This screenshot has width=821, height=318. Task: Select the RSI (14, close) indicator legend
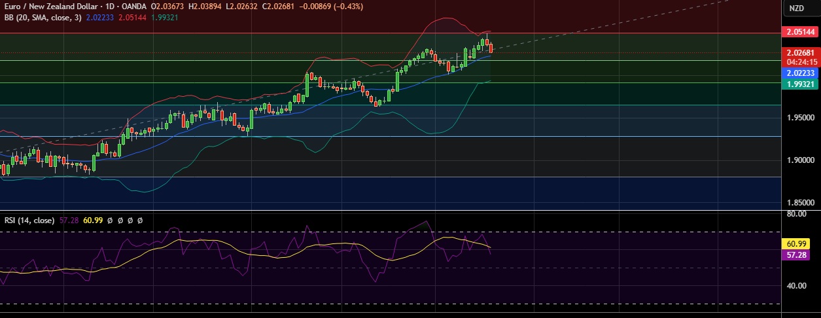point(29,221)
